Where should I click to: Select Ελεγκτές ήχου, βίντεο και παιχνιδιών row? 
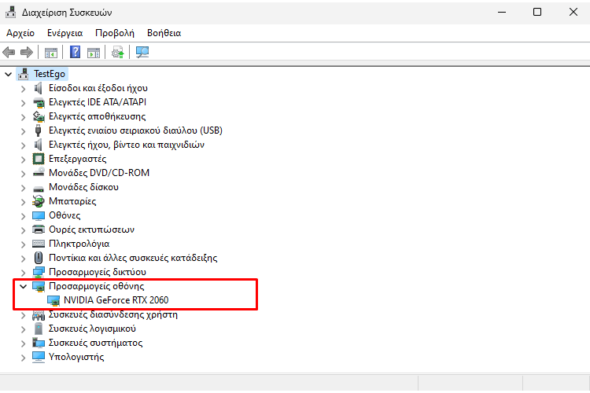(x=127, y=145)
